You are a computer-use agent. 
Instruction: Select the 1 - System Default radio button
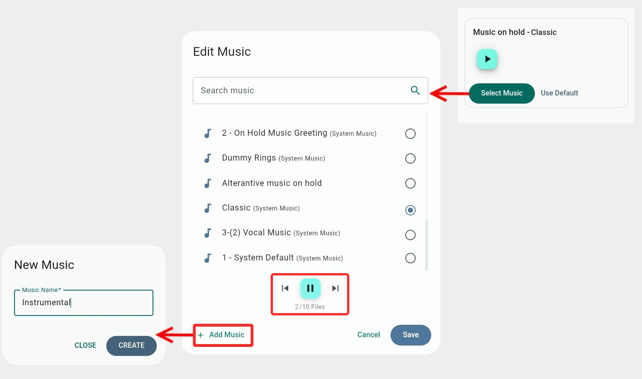click(410, 258)
